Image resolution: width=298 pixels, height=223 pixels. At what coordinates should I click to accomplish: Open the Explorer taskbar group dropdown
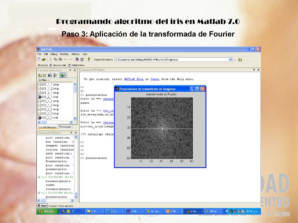pos(103,211)
